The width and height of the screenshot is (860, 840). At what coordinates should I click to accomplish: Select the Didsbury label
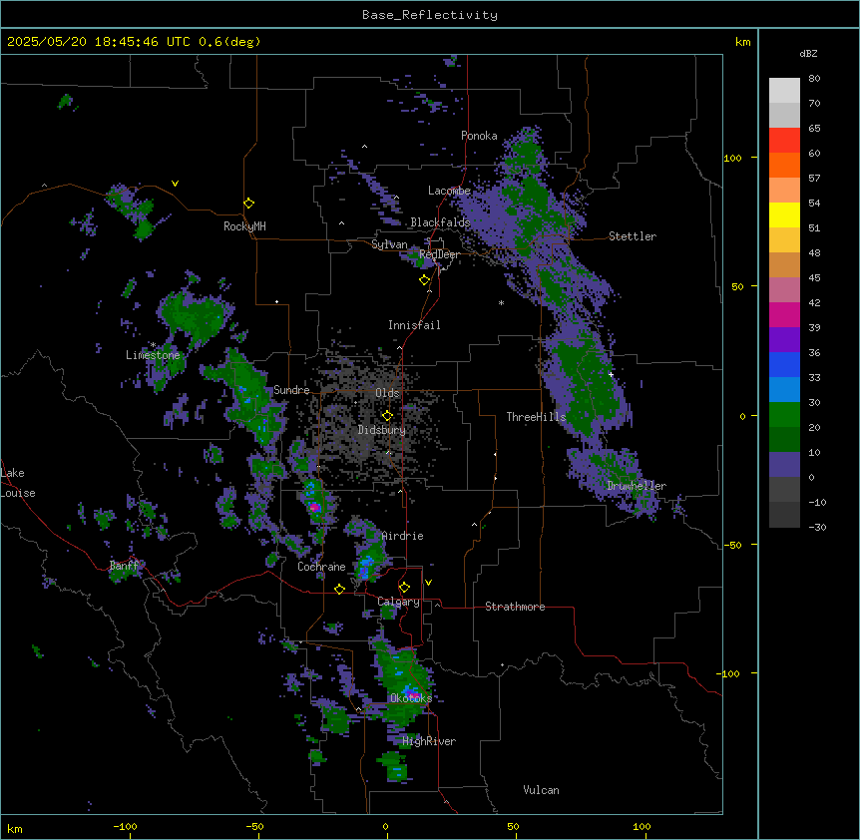tap(382, 430)
